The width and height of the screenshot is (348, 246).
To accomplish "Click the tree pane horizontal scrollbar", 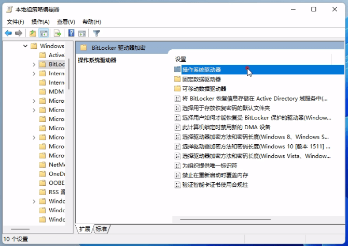I will click(20, 229).
